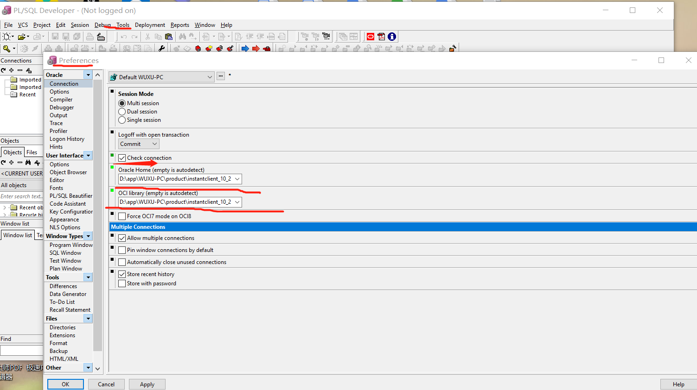The height and width of the screenshot is (390, 697).
Task: Switch to the Files tab in Objects panel
Action: (x=32, y=152)
